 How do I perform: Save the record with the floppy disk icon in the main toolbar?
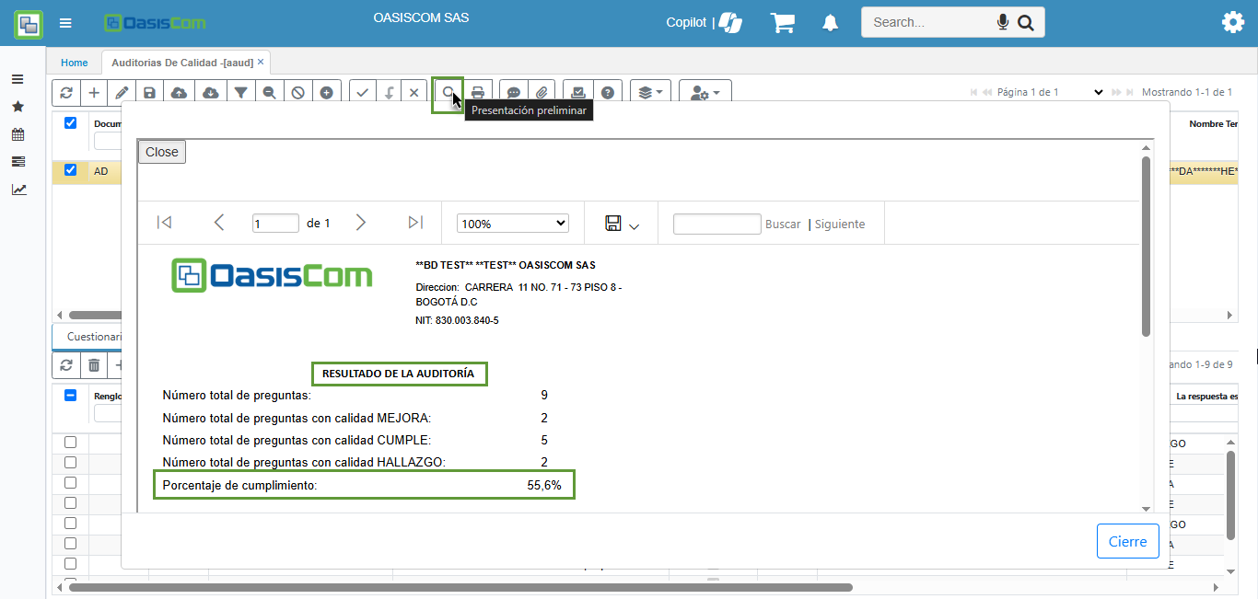point(149,92)
